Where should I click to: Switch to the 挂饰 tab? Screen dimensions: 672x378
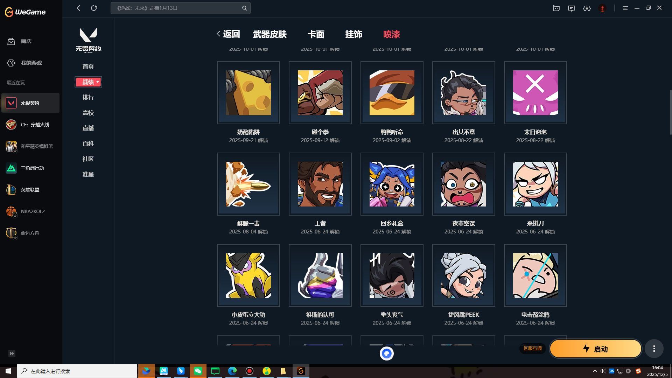tap(354, 34)
